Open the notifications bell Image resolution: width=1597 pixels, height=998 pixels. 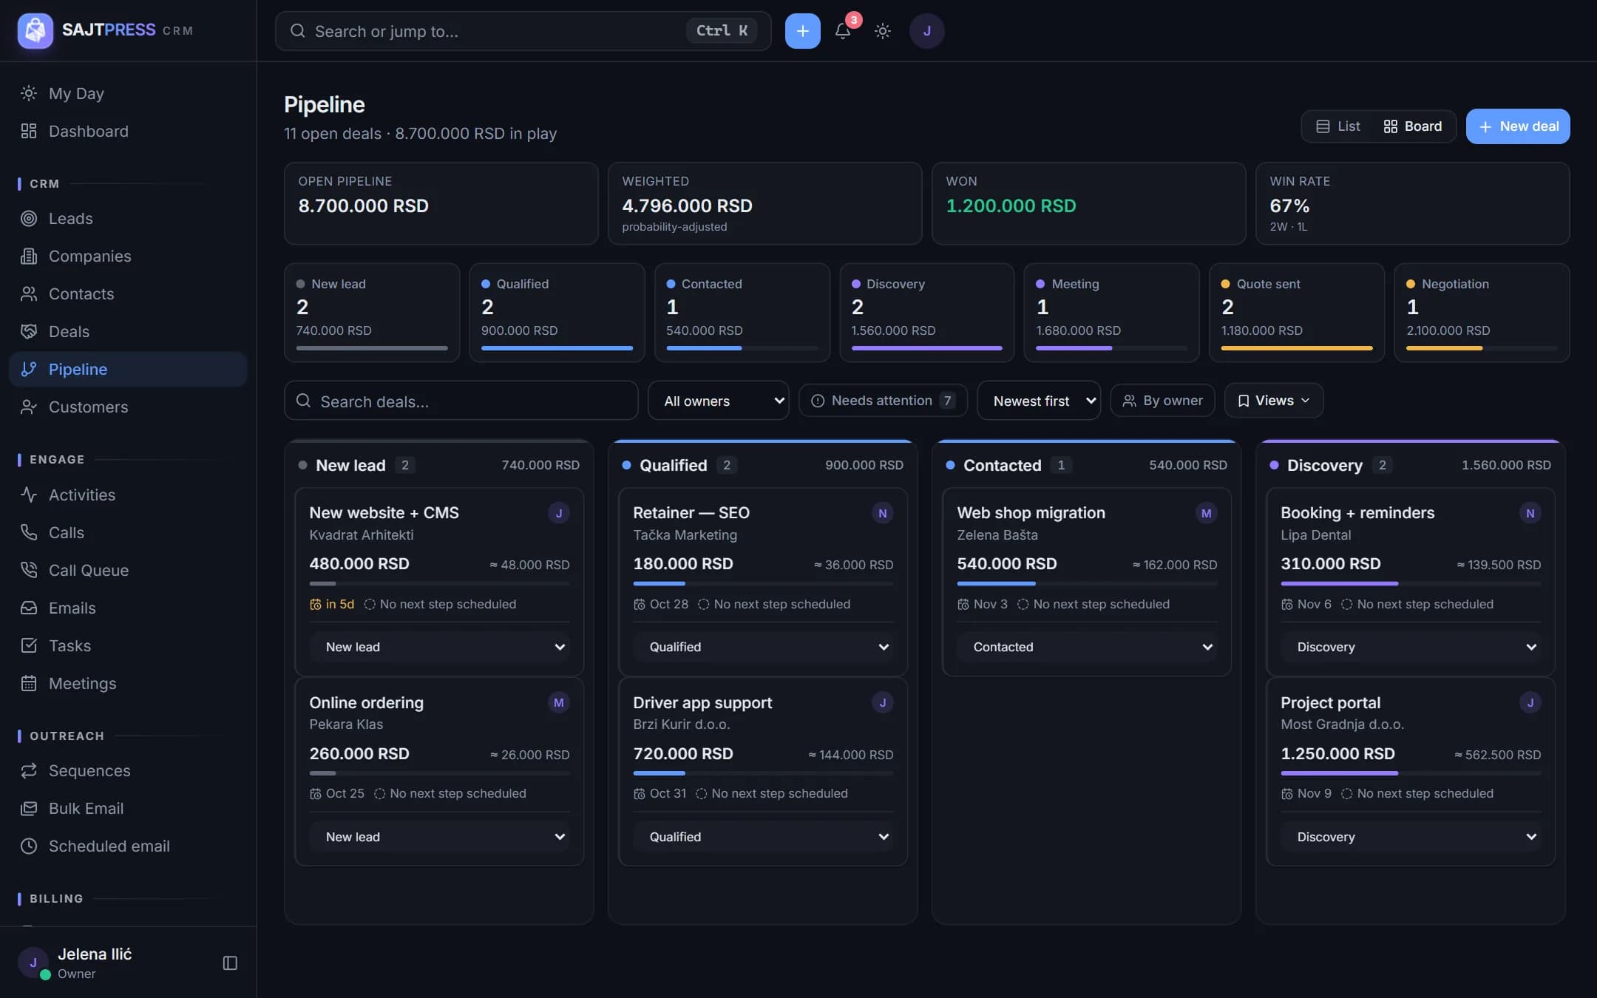(x=843, y=31)
